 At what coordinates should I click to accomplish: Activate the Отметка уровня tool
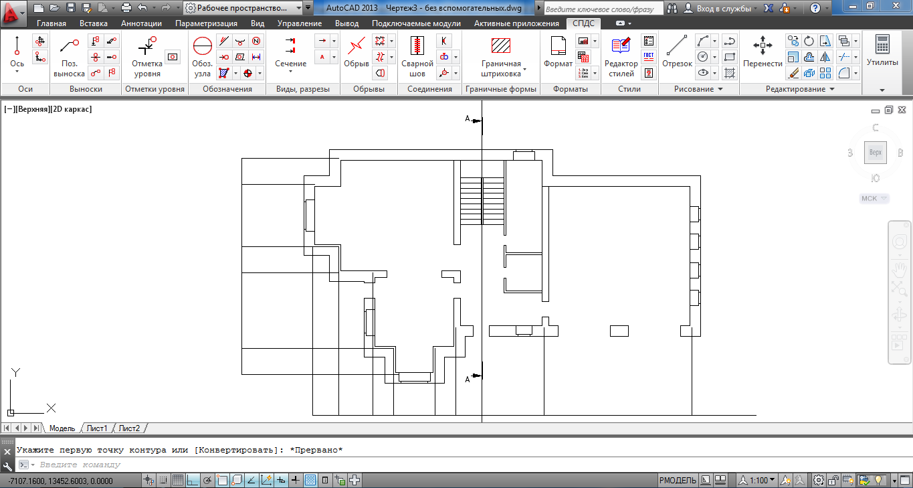coord(146,57)
